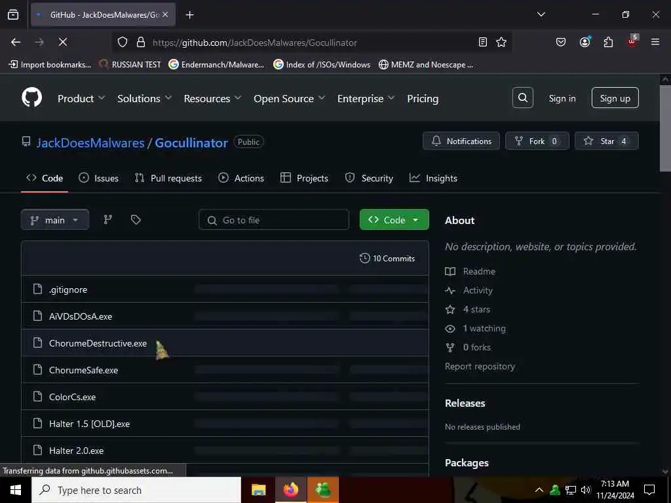This screenshot has width=671, height=503.
Task: Open the Pocket save icon
Action: pyautogui.click(x=561, y=42)
